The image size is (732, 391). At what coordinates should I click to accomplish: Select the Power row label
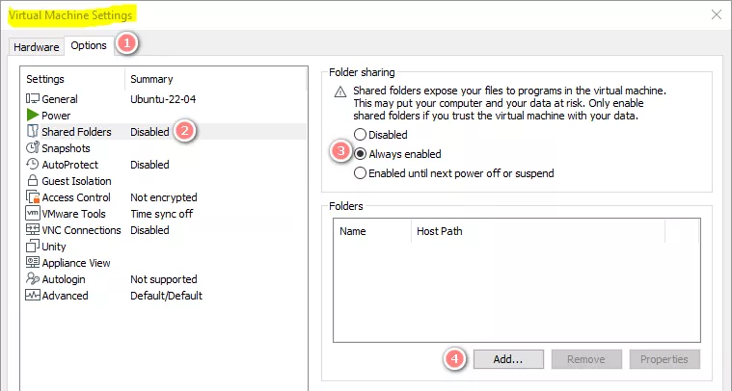56,116
